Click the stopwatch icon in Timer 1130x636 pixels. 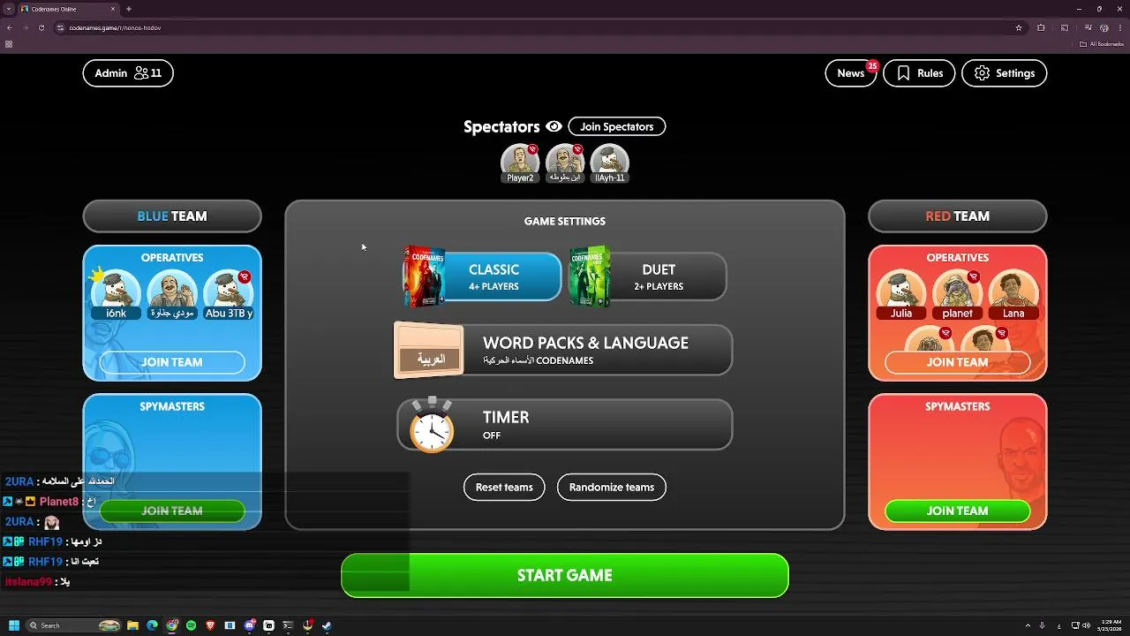432,426
